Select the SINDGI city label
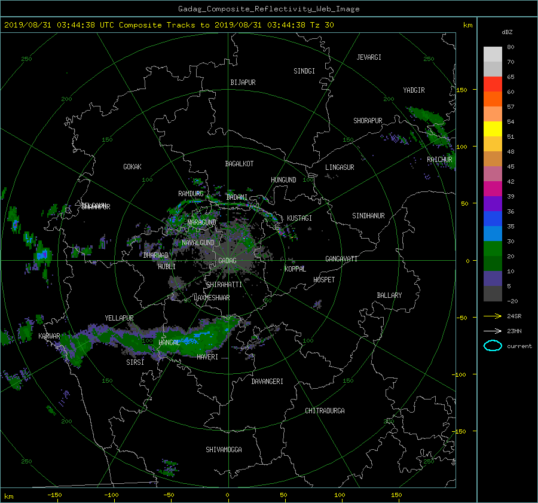Viewport: 538px width, 503px height. tap(304, 71)
